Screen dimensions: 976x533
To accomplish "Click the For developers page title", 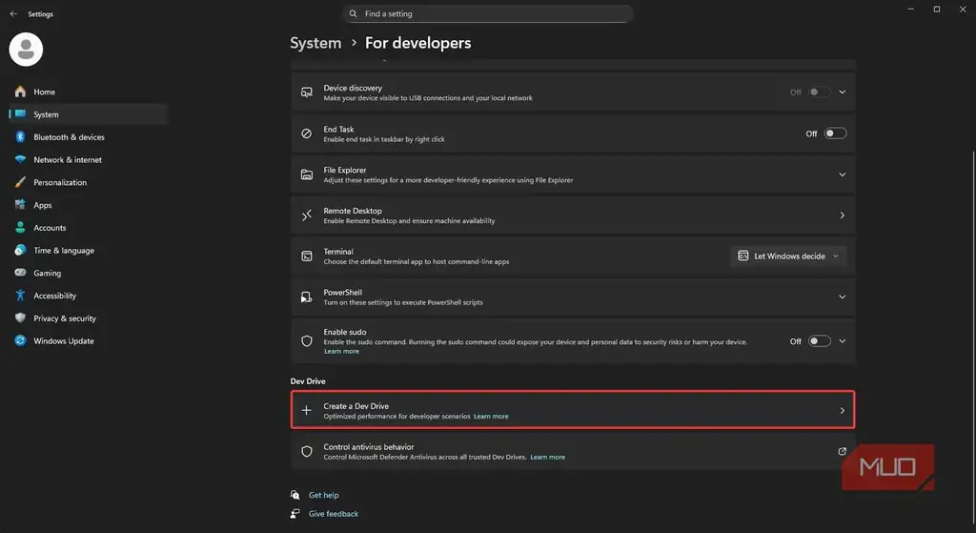I will point(417,43).
